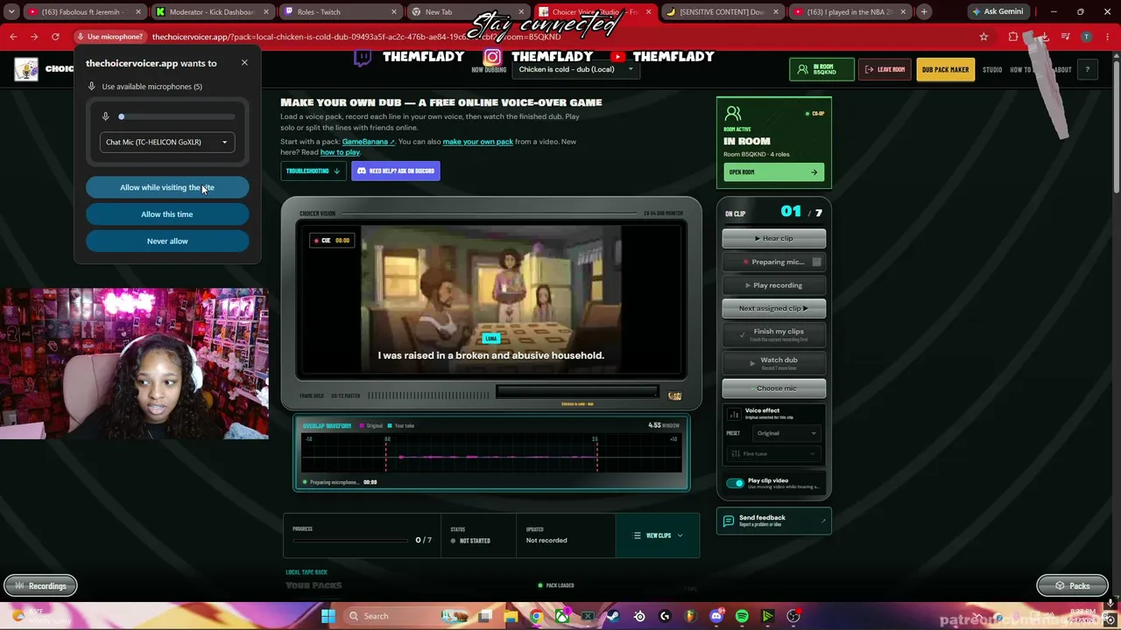The width and height of the screenshot is (1121, 630).
Task: Open Discord from the taskbar
Action: tap(716, 616)
